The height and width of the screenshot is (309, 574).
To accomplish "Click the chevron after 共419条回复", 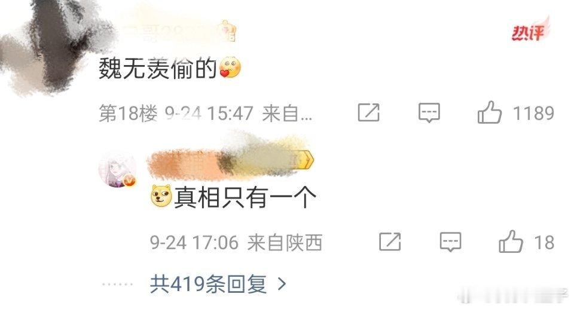I will 282,284.
